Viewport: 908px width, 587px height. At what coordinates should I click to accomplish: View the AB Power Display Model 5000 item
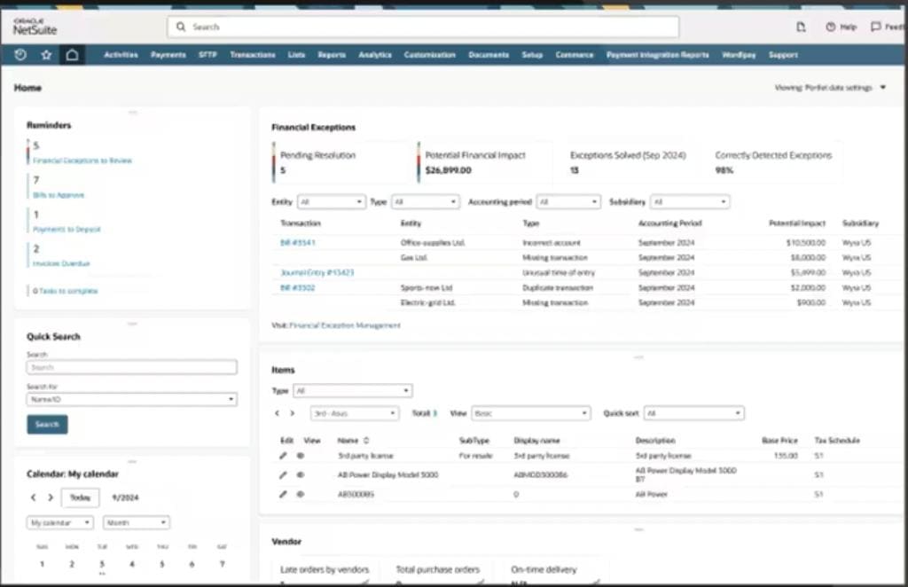tap(301, 474)
